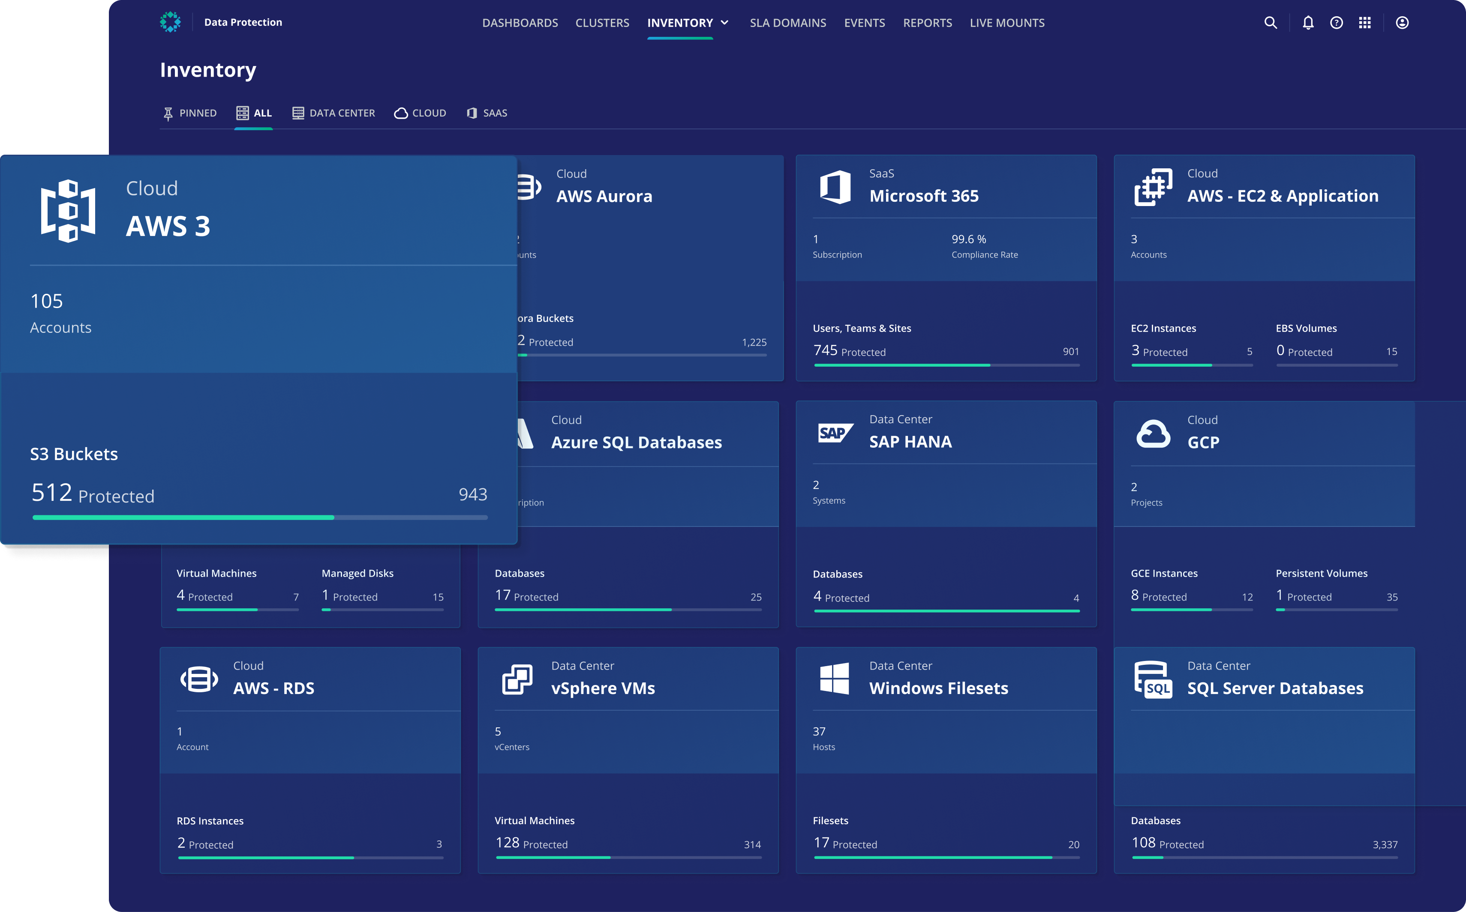Click the AWS 3 S3 buckets icon
The width and height of the screenshot is (1466, 912).
[68, 210]
